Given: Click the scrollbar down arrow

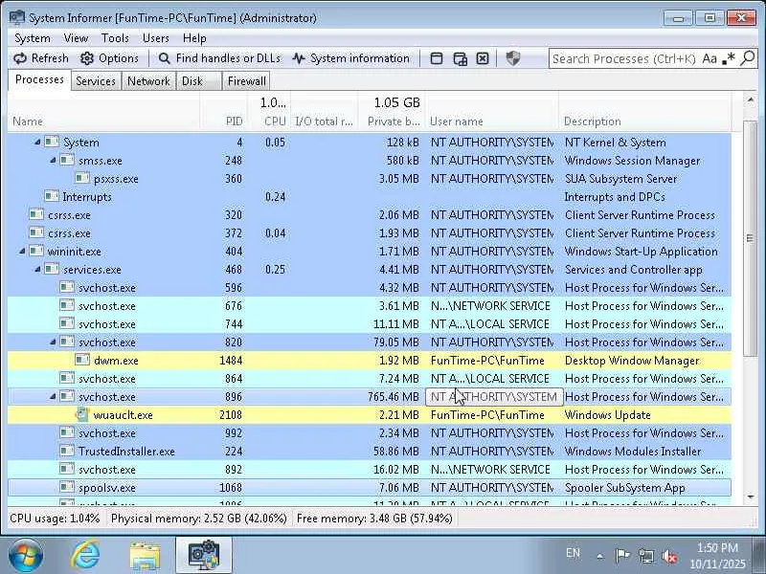Looking at the screenshot, I should [x=750, y=497].
